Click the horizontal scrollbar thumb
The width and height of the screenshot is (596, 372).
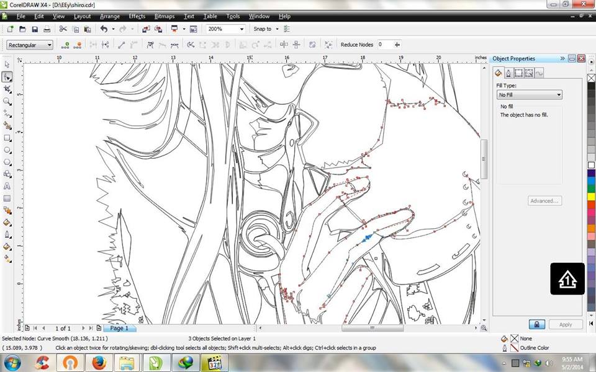click(x=372, y=328)
